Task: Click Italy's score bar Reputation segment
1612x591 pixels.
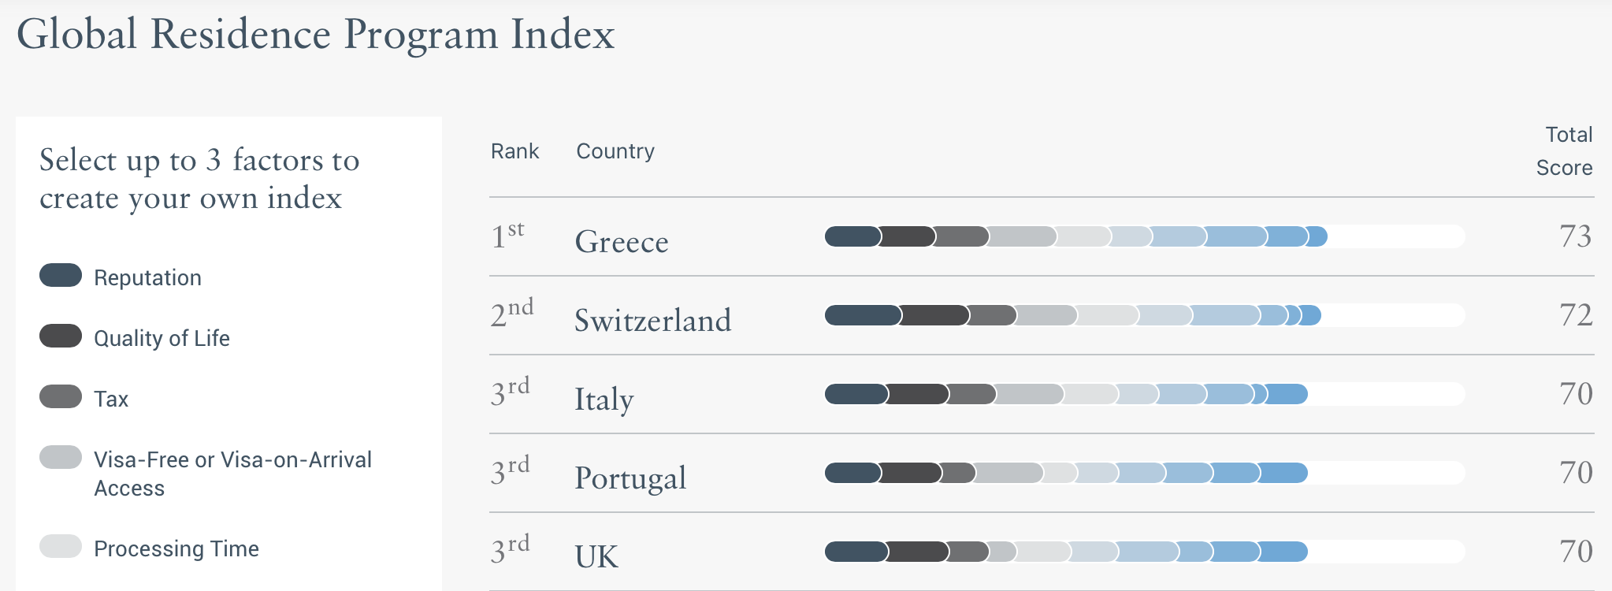Action: click(856, 394)
